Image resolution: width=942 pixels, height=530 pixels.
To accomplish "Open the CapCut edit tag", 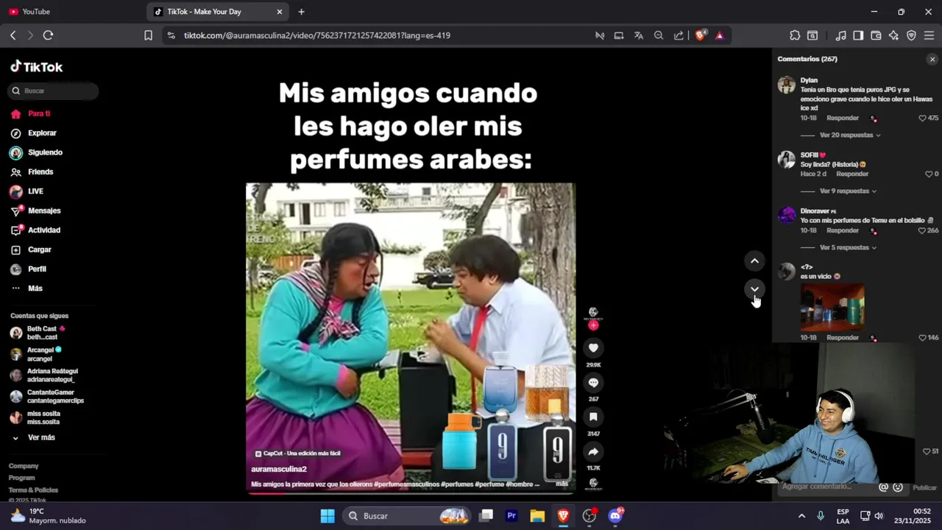I will (x=297, y=453).
